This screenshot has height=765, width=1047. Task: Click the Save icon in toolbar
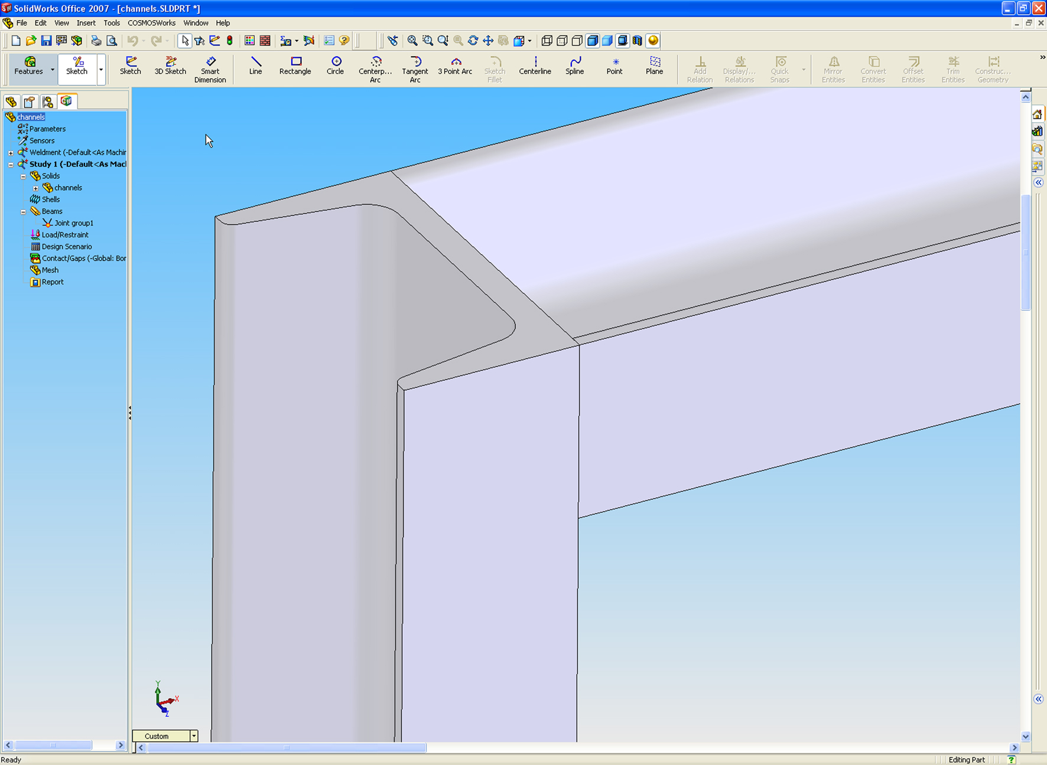click(46, 41)
